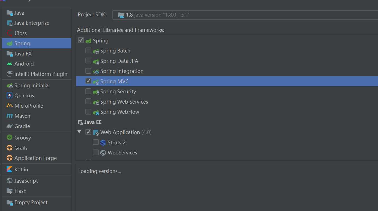Click the Struts 2 icon
This screenshot has width=378, height=211.
click(x=103, y=142)
